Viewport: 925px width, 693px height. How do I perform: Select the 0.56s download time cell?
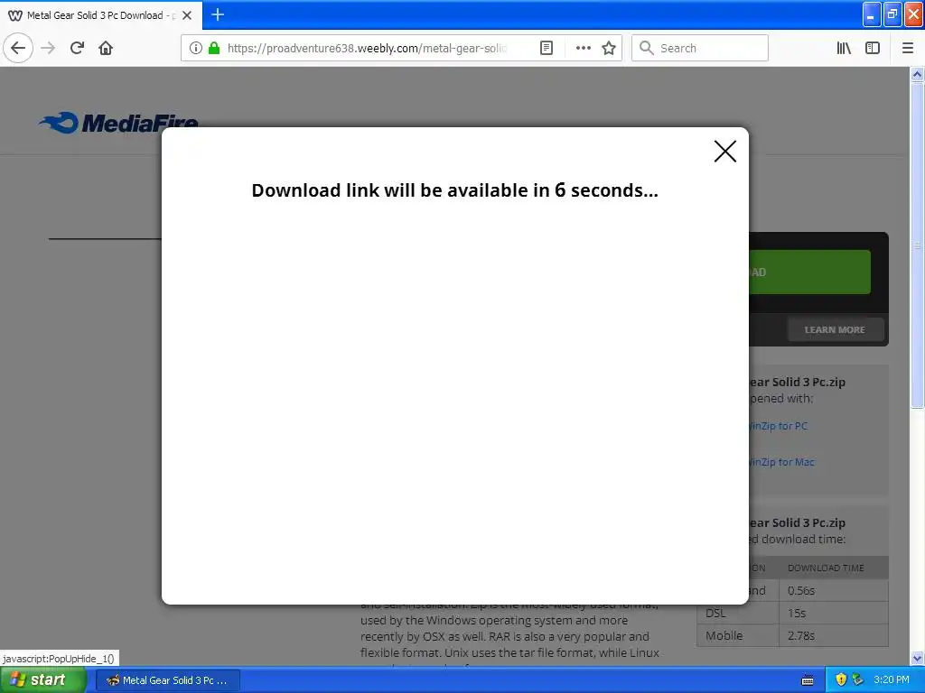(834, 590)
